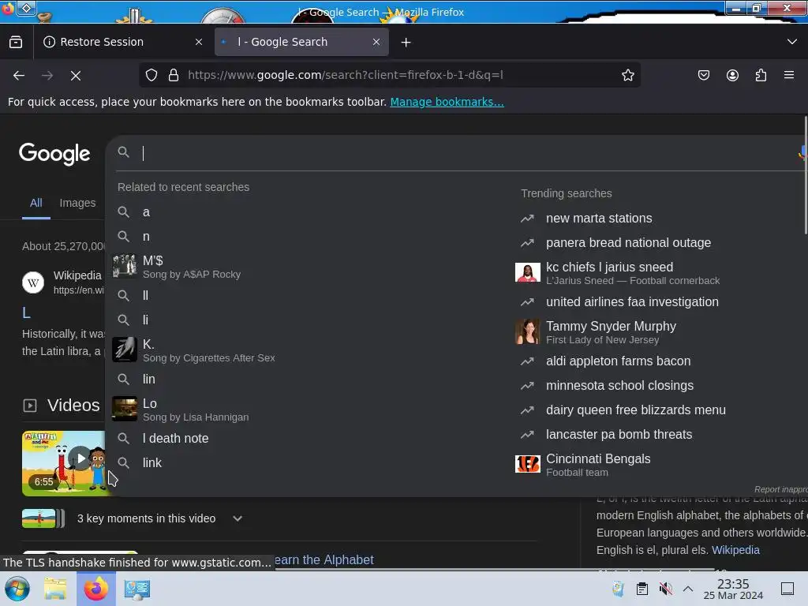This screenshot has height=606, width=808.
Task: Open the Save to Pocket icon
Action: pyautogui.click(x=703, y=75)
